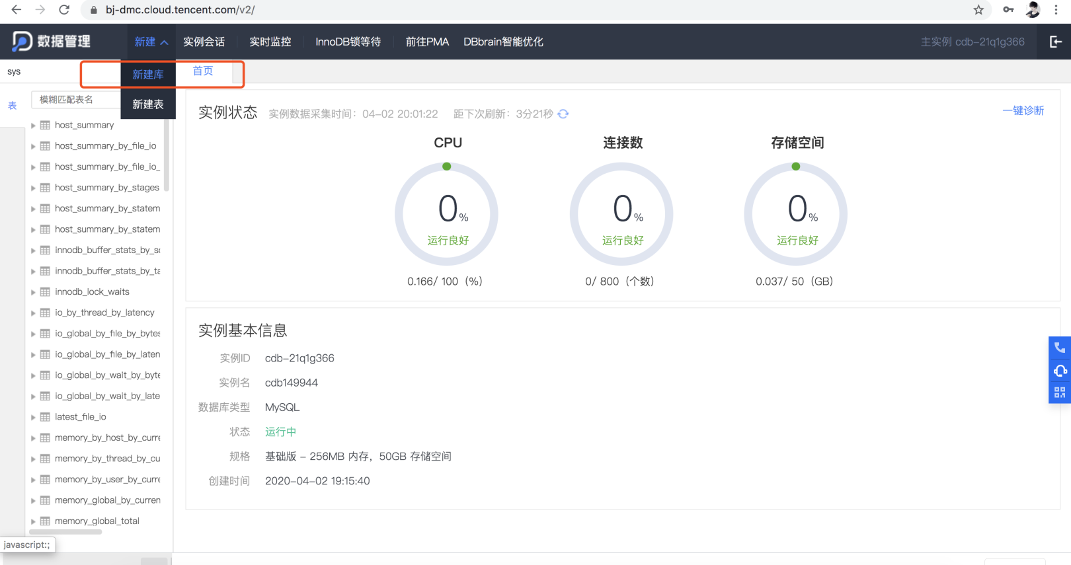
Task: Expand the io_global_by_file_by_laten table node
Action: click(33, 355)
